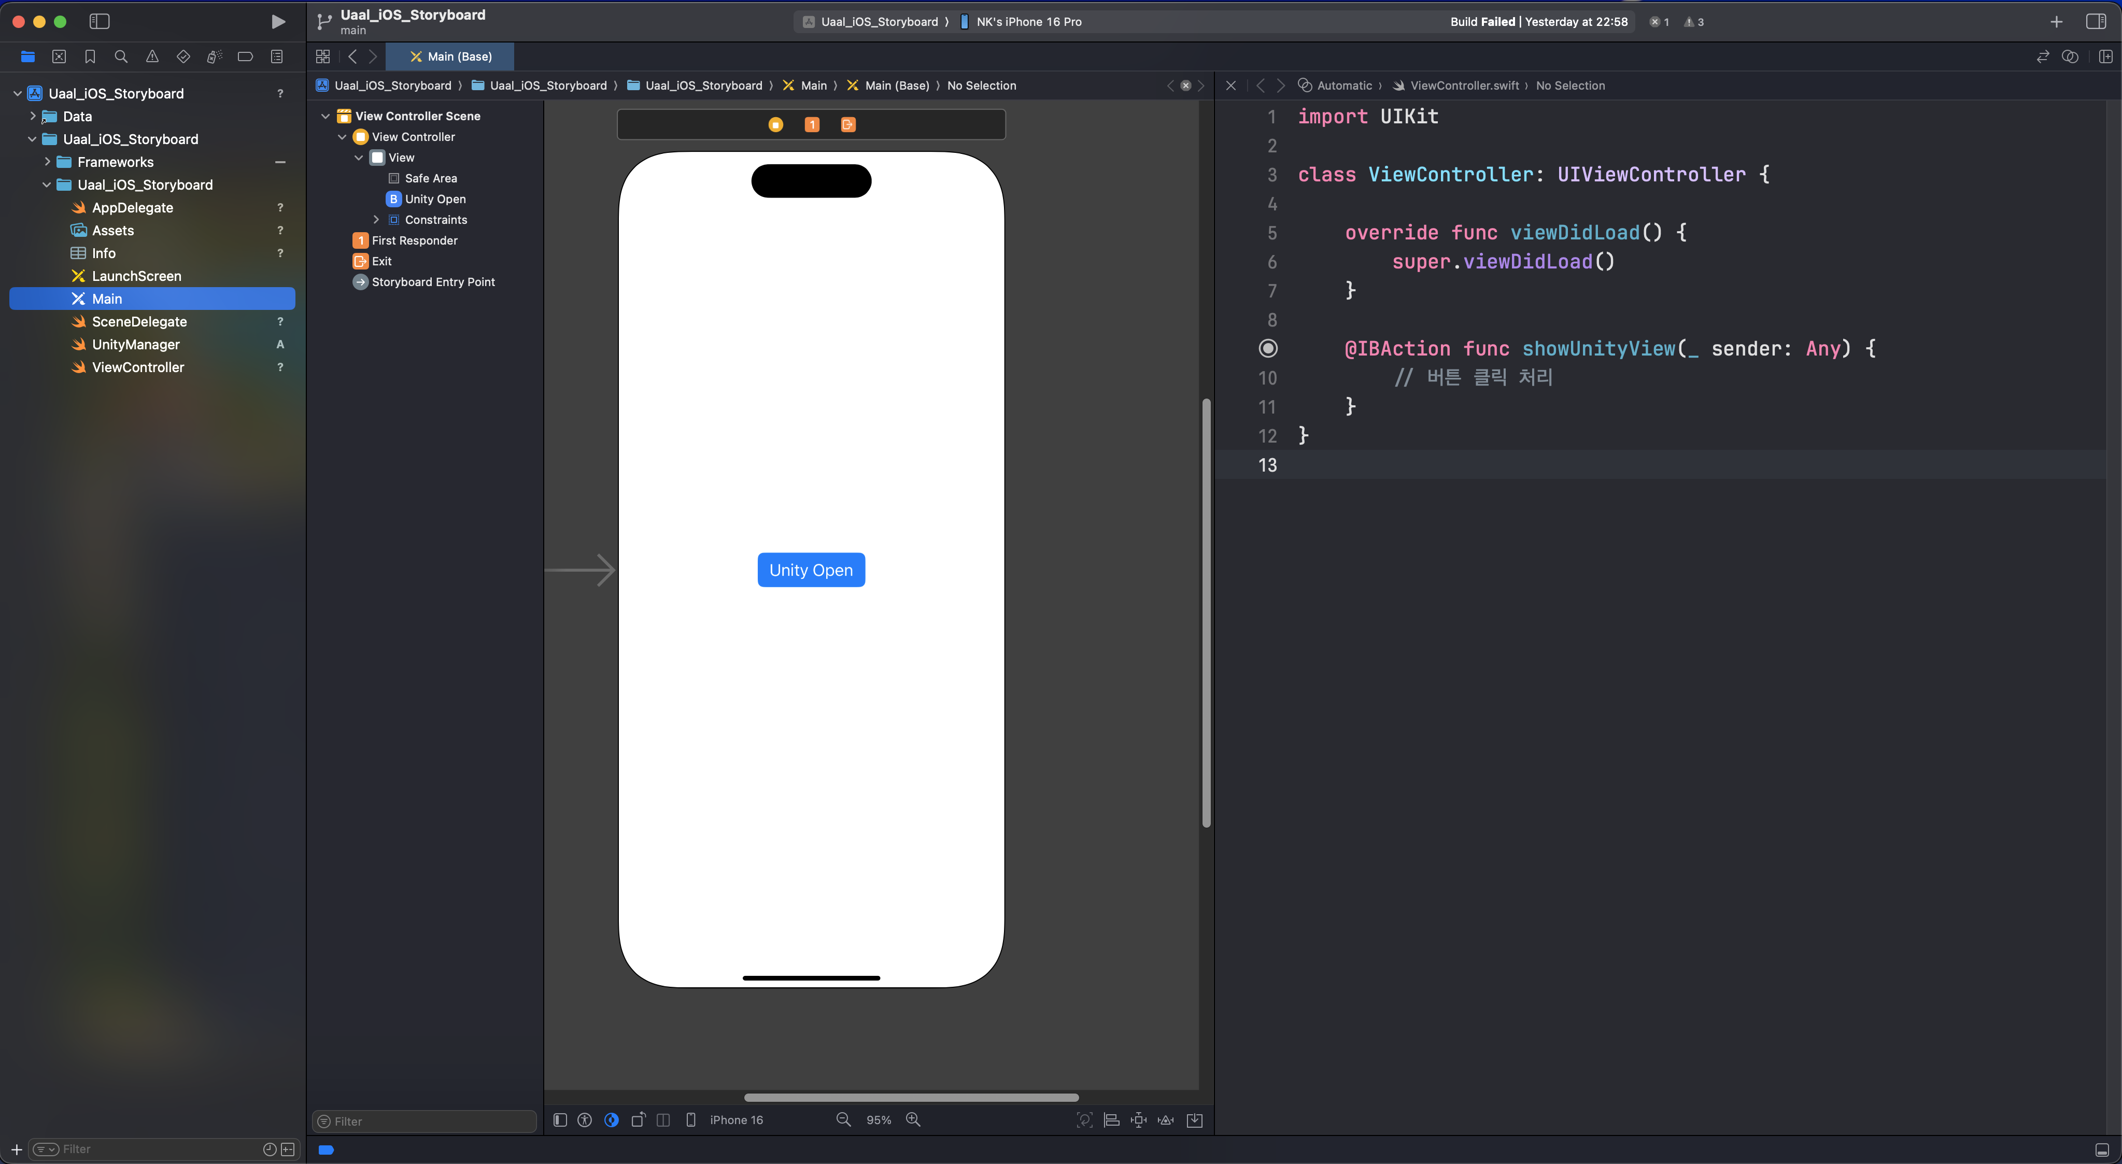Click the canvas horizontal scrollbar

click(x=911, y=1097)
